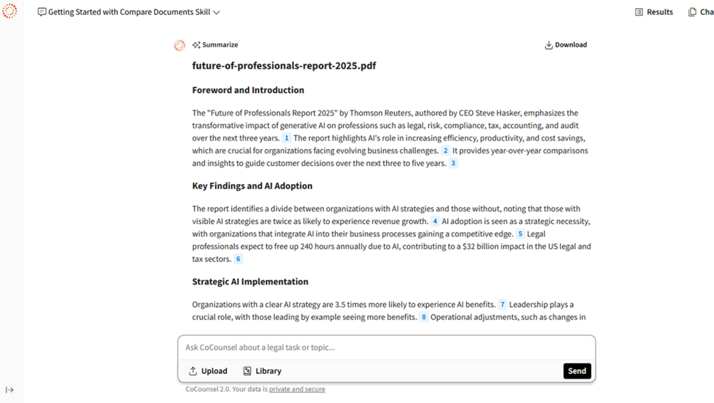714x403 pixels.
Task: Click the chat bubble icon beside conversation title
Action: (42, 12)
